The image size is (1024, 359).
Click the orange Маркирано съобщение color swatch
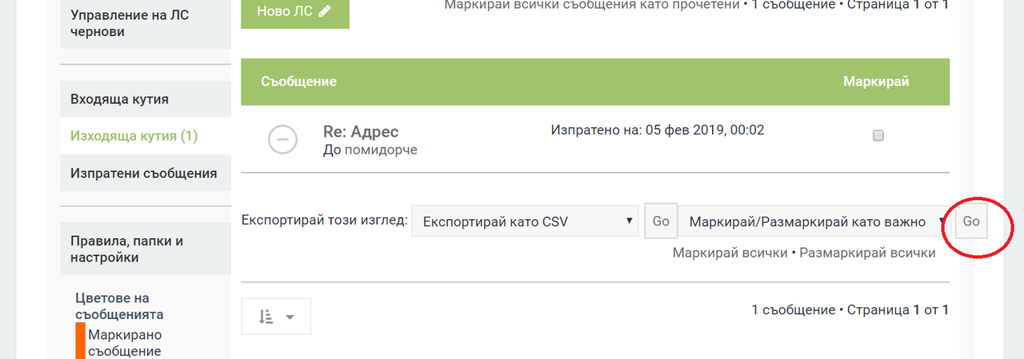click(81, 341)
